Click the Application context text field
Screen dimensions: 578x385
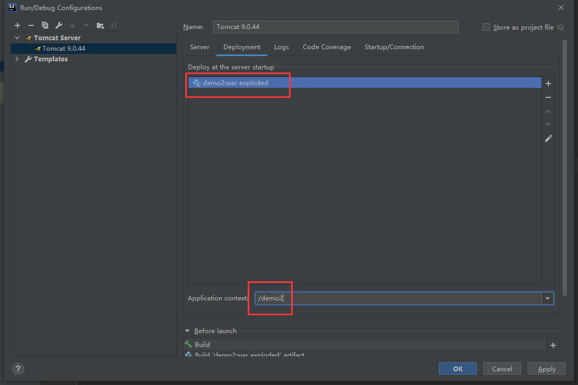(398, 298)
